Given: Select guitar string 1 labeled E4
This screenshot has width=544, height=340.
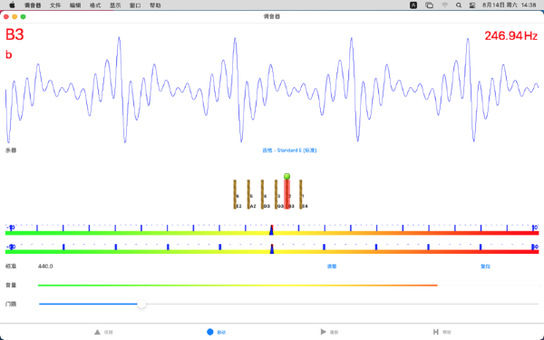Looking at the screenshot, I should click(x=302, y=194).
